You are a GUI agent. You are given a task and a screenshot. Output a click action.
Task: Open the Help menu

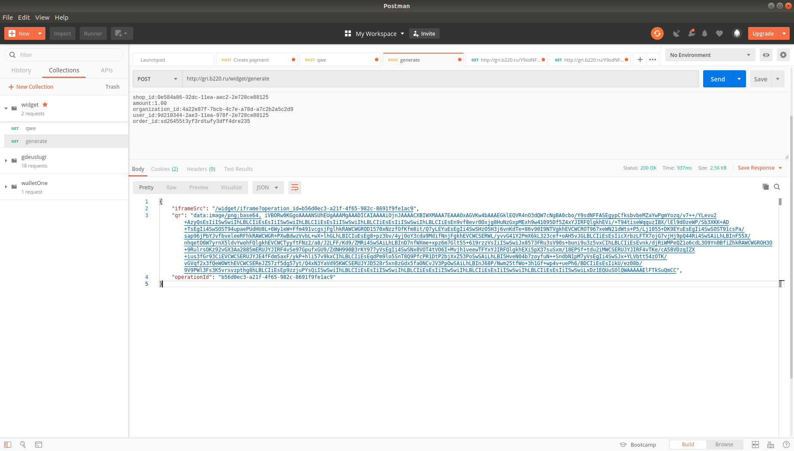click(62, 18)
